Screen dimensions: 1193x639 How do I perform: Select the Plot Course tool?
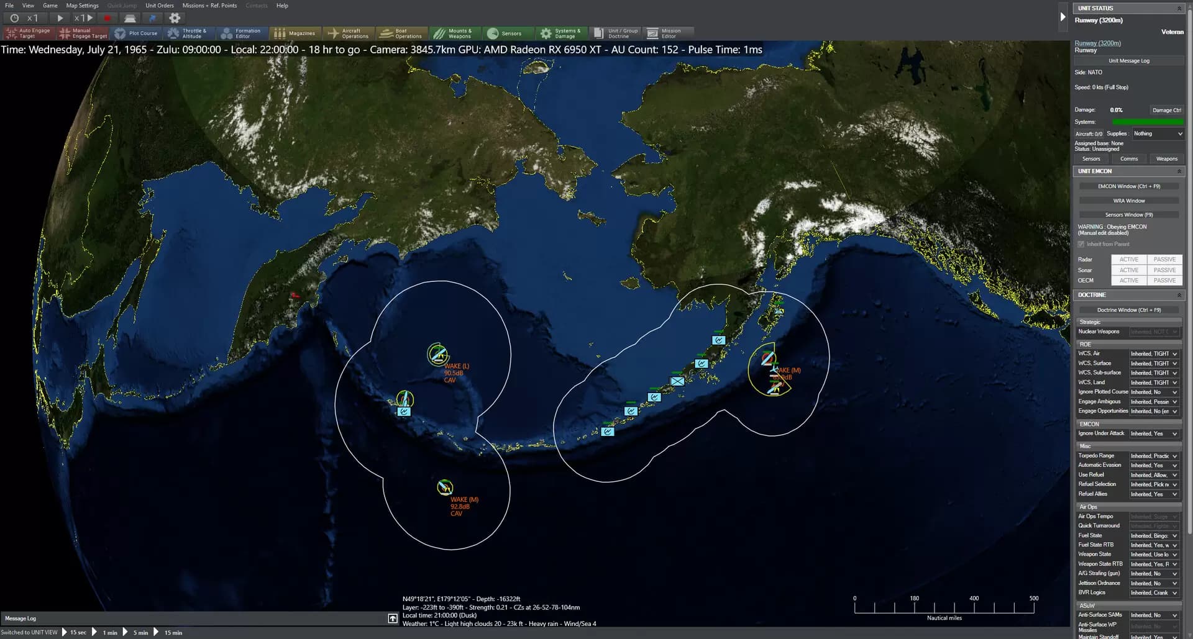136,34
